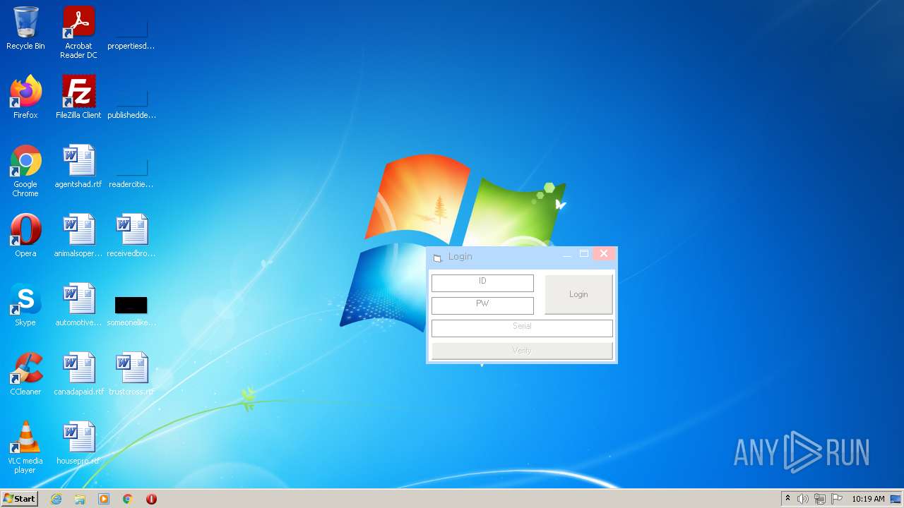Image resolution: width=904 pixels, height=508 pixels.
Task: Click Show desktop button on the taskbar
Action: 896,499
